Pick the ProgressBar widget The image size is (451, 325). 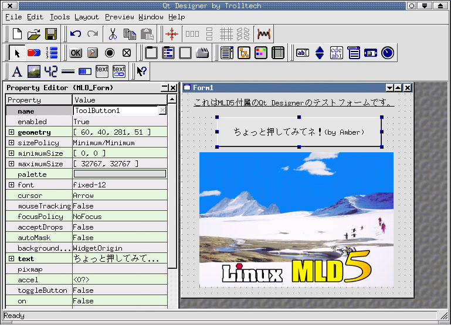click(x=85, y=71)
